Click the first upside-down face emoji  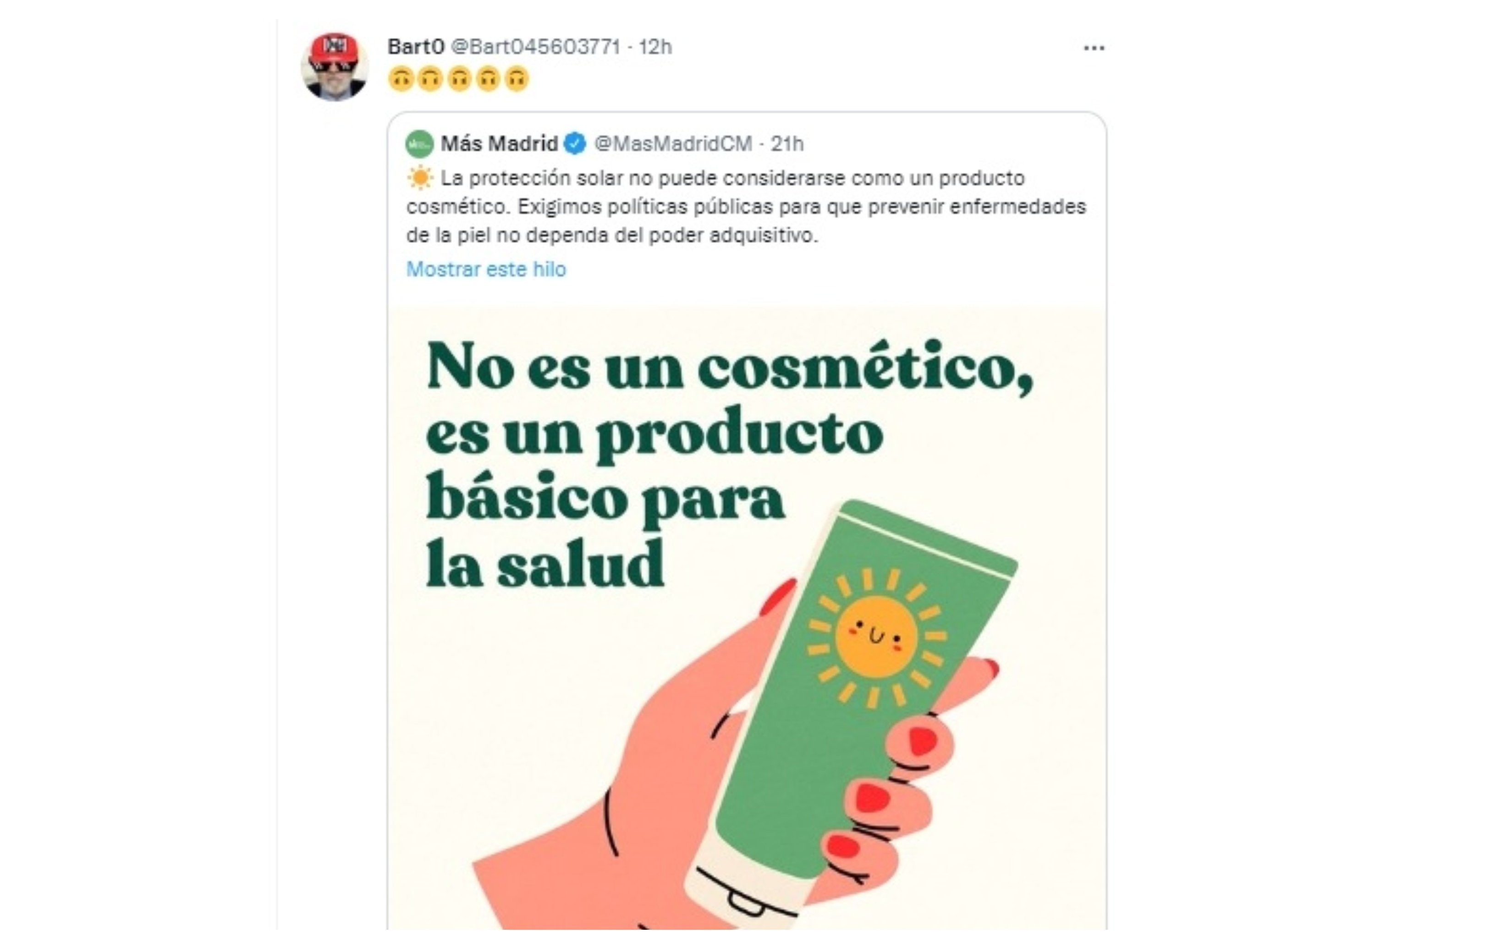tap(401, 79)
